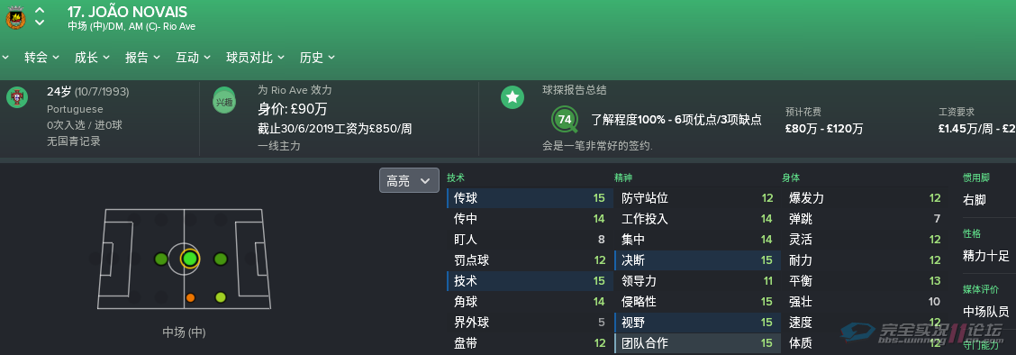Expand the 报告 reports dropdown
This screenshot has height=355, width=1016.
pos(142,57)
